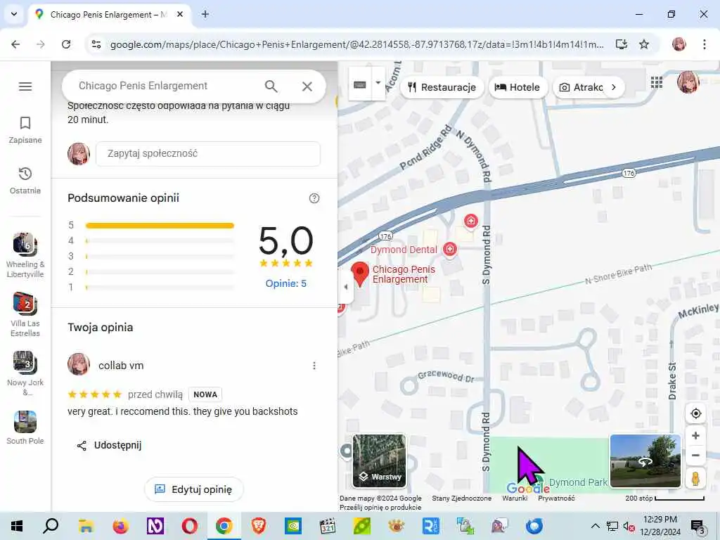Select the 1-star rating bar
The image size is (720, 540).
pyautogui.click(x=160, y=288)
